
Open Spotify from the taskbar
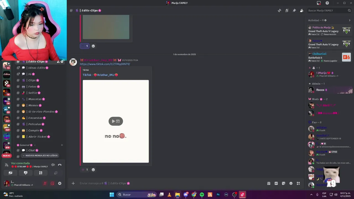[x=202, y=195]
